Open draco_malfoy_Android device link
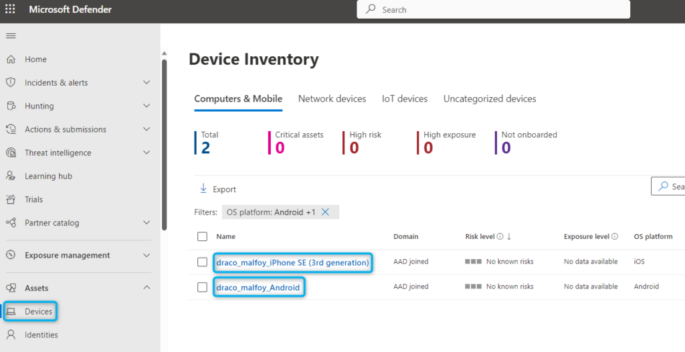This screenshot has height=352, width=685. pos(258,288)
